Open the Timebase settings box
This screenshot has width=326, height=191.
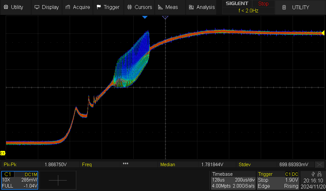[x=233, y=180]
